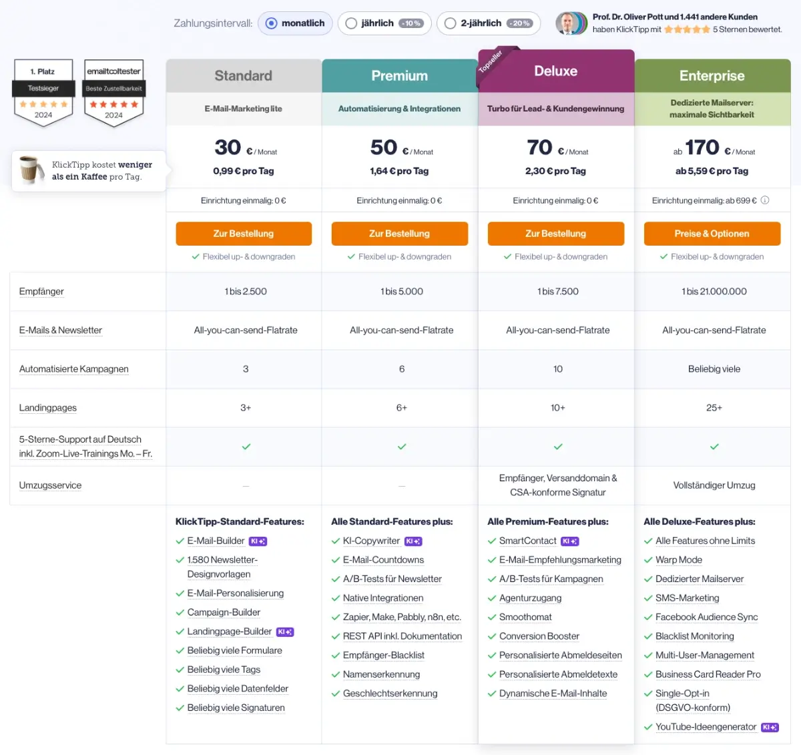
Task: Click the -10% discount badge
Action: click(x=411, y=23)
